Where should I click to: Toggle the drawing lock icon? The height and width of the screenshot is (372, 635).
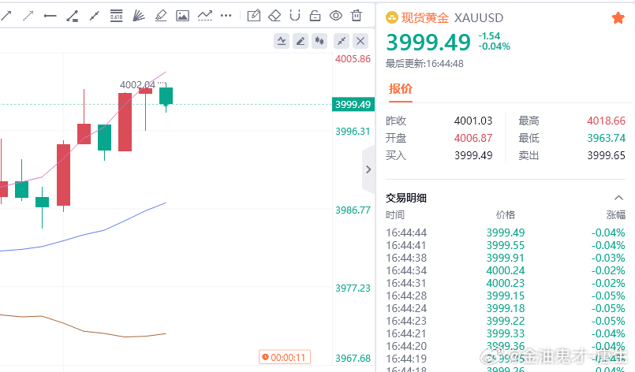pyautogui.click(x=315, y=16)
